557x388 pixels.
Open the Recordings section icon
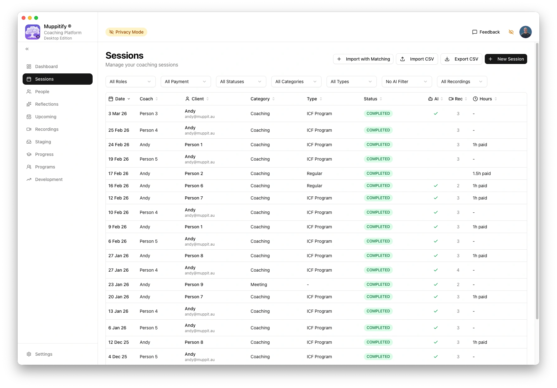coord(29,129)
